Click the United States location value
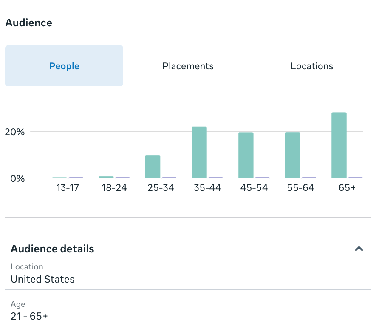 42,279
